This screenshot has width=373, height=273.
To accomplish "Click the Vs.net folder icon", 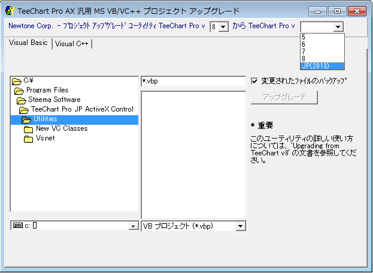I will (28, 139).
